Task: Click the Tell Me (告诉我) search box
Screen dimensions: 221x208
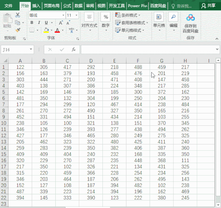Action: point(182,6)
